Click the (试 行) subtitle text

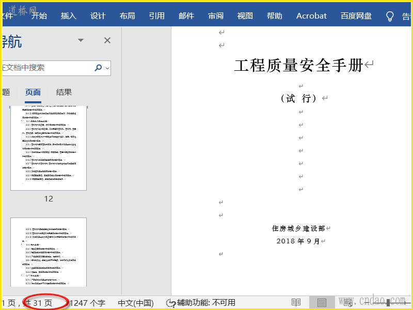tap(298, 99)
